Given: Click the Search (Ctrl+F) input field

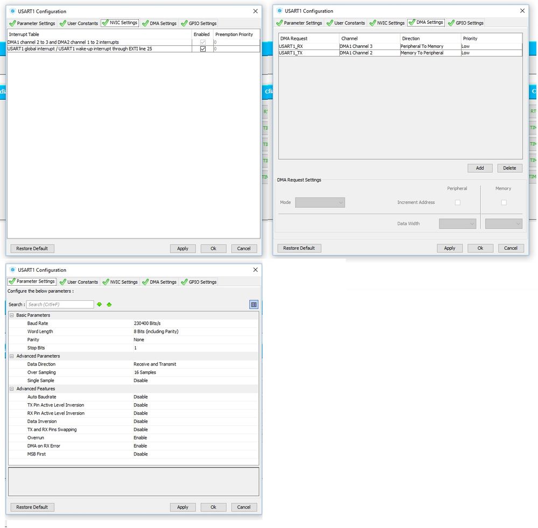Looking at the screenshot, I should (60, 305).
